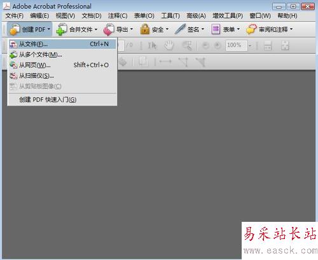Select the Hand tool
The image size is (318, 260).
click(x=169, y=46)
